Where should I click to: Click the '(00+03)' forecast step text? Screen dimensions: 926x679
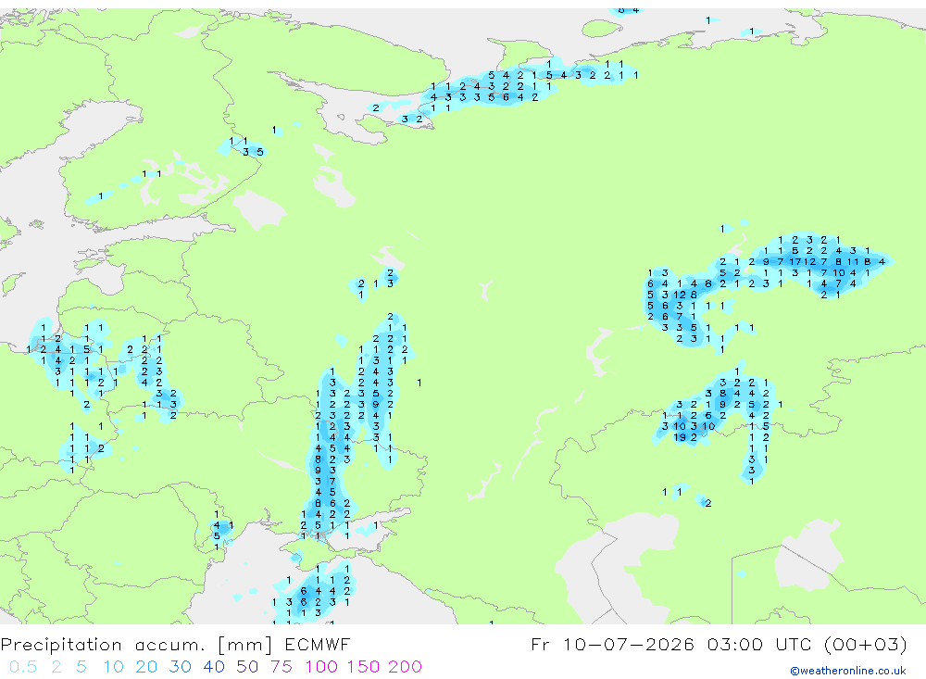coord(865,645)
